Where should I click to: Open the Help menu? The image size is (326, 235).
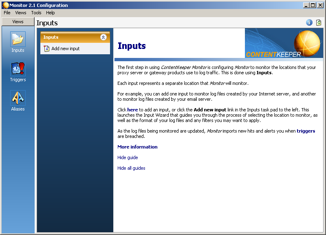click(x=50, y=13)
